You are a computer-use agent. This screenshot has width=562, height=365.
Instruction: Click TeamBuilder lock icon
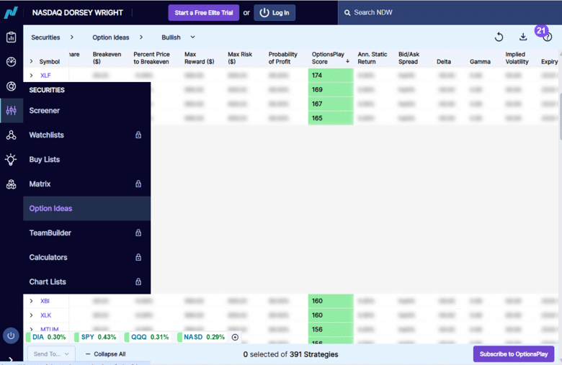(138, 233)
